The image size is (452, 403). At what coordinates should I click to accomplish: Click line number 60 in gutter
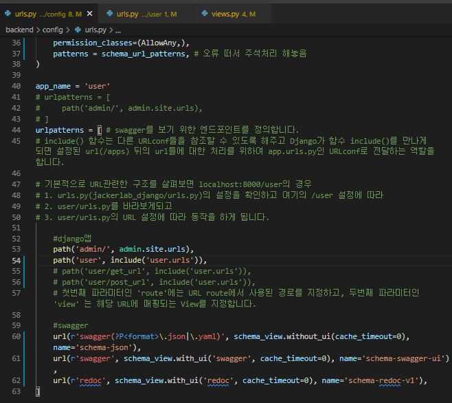[16, 336]
